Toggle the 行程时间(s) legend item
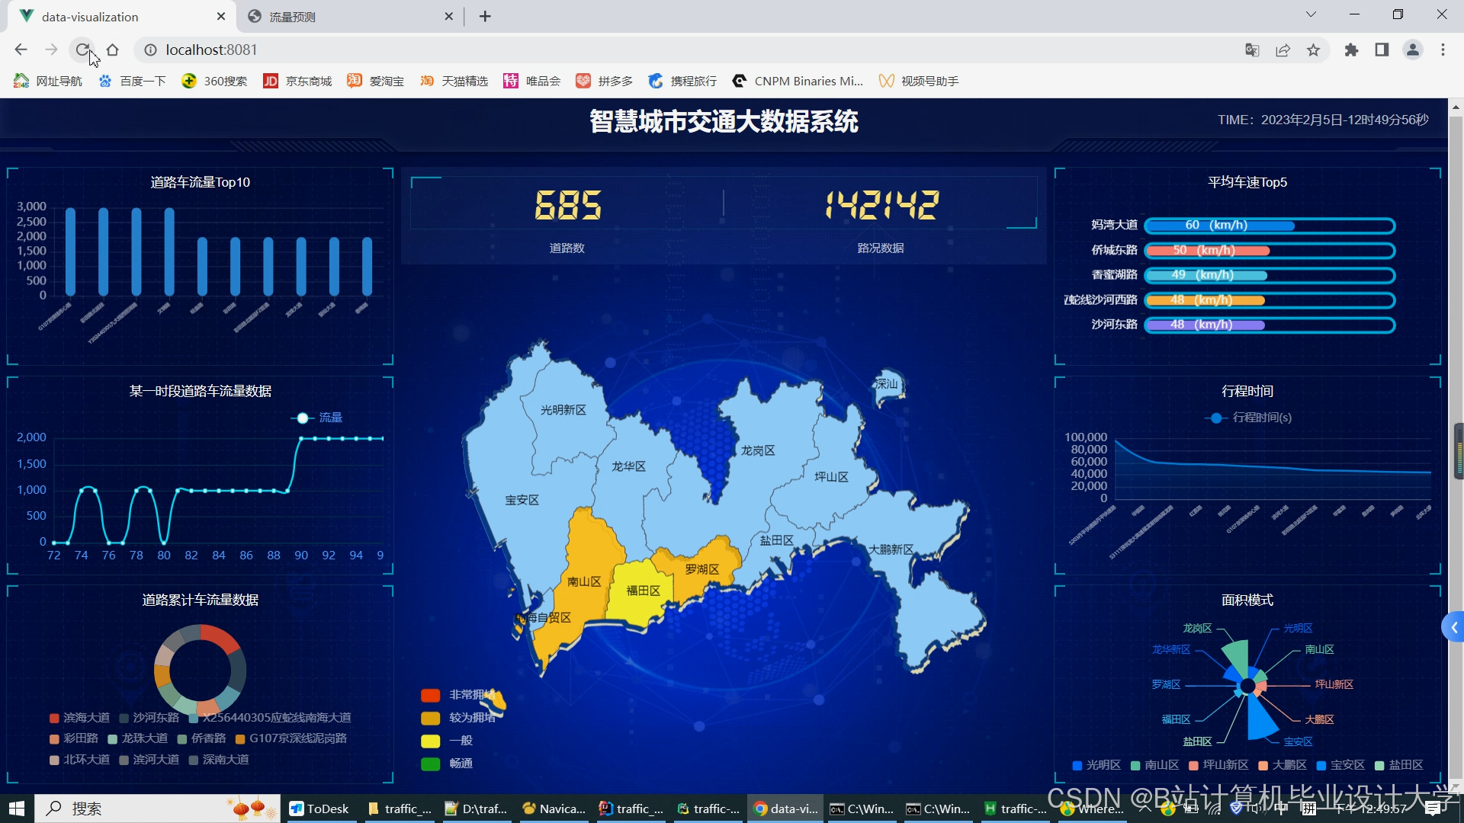1464x823 pixels. pyautogui.click(x=1247, y=418)
